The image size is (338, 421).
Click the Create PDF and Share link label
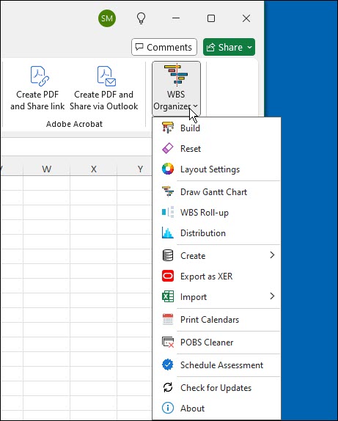click(x=37, y=100)
